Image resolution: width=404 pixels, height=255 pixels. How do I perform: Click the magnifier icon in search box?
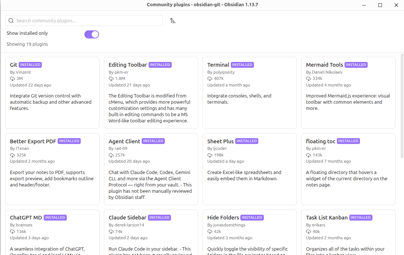[x=11, y=21]
